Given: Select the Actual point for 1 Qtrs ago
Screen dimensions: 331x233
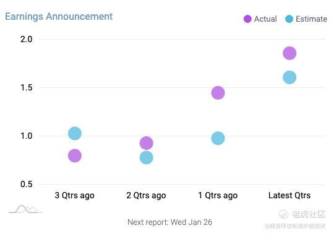Looking at the screenshot, I should (218, 92).
